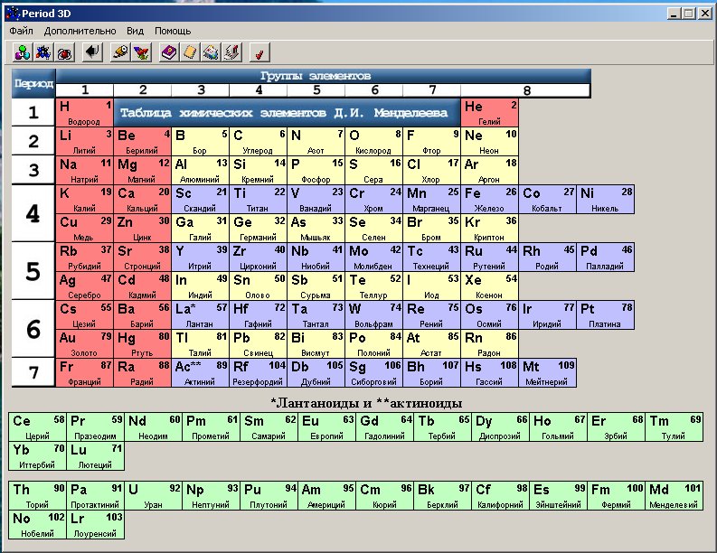Click the red checkmark toolbar icon
Image resolution: width=717 pixels, height=553 pixels.
point(259,52)
